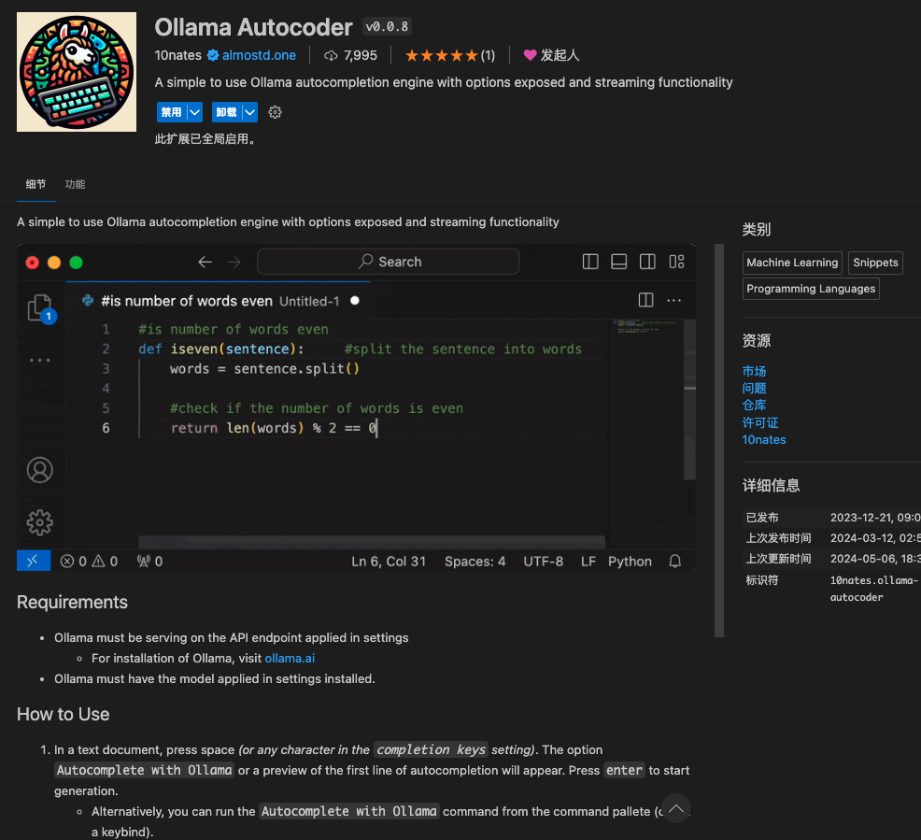Click the "enter" code text

[624, 771]
